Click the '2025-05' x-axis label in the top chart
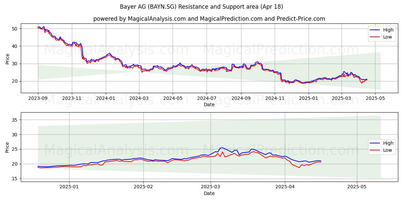 point(375,98)
